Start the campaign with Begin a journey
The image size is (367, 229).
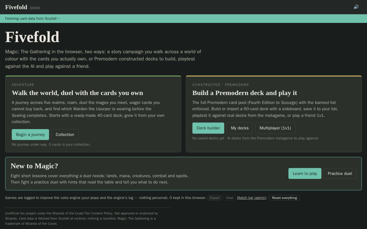point(30,135)
